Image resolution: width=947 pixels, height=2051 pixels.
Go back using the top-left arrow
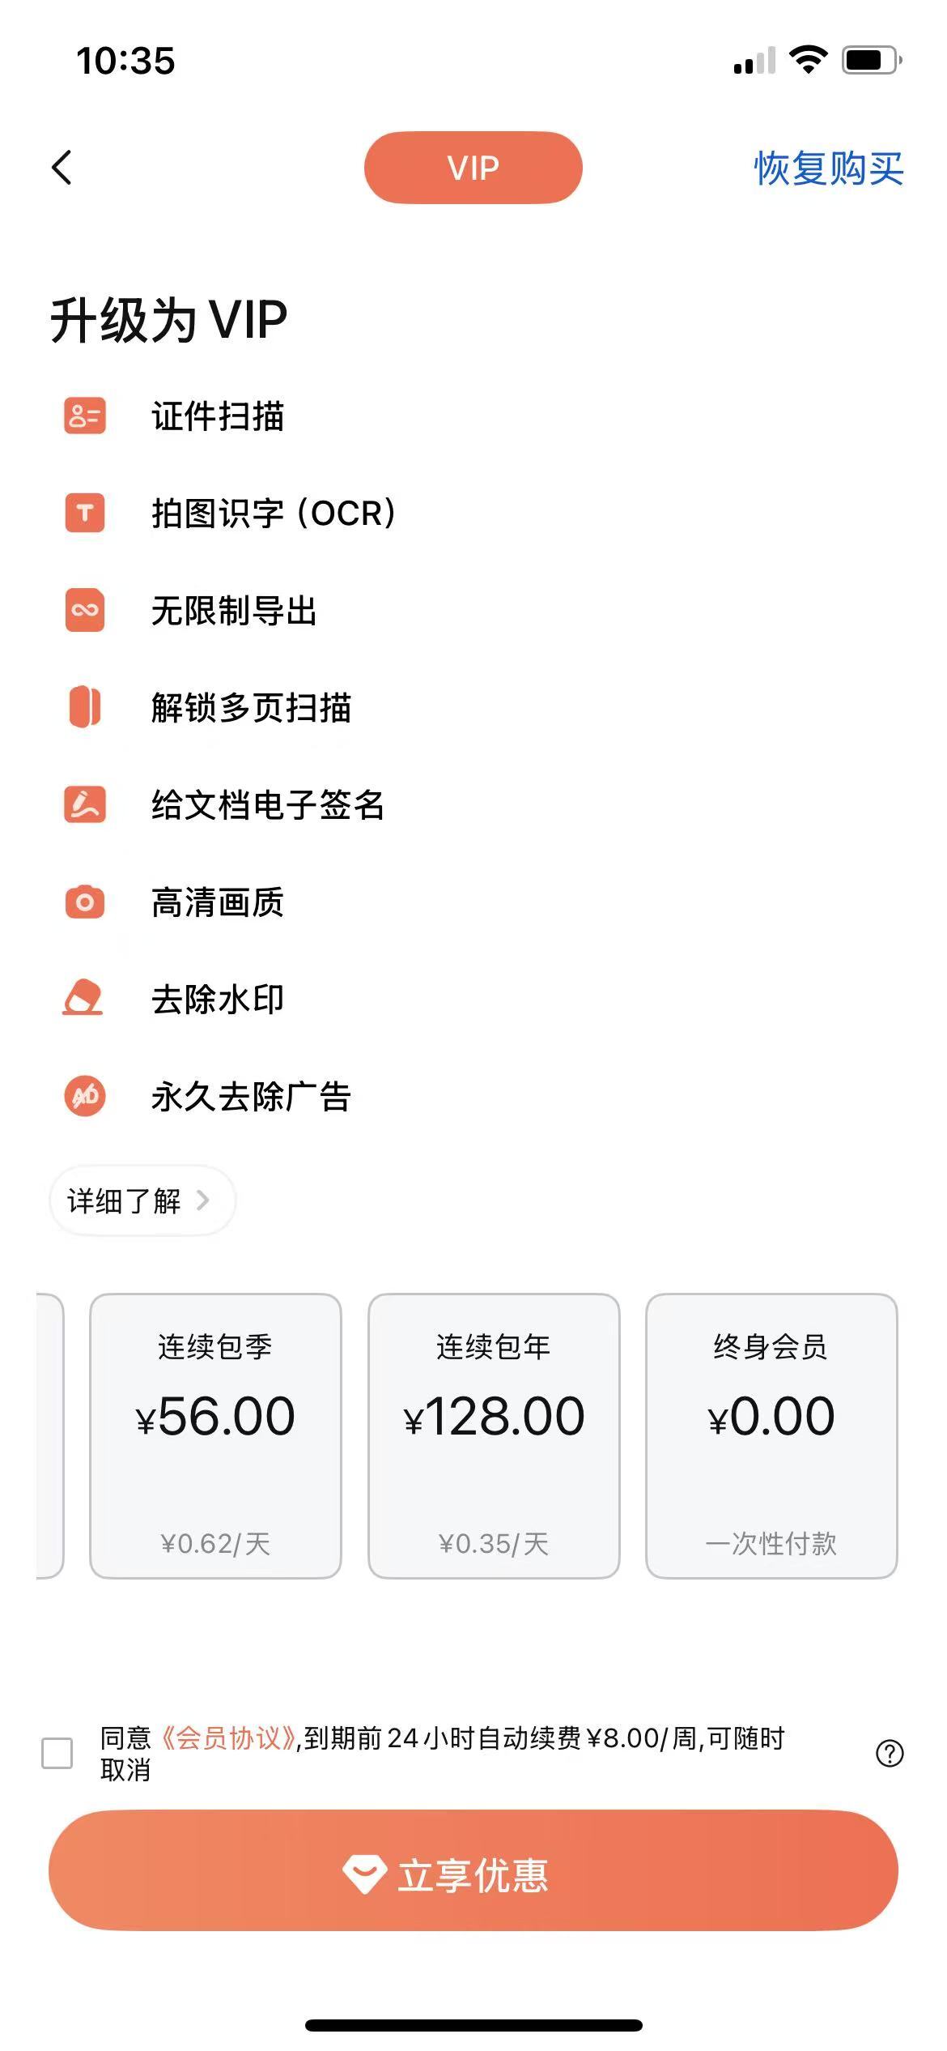(62, 168)
